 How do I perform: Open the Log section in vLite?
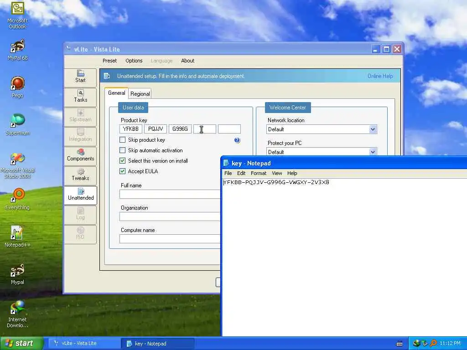point(80,214)
